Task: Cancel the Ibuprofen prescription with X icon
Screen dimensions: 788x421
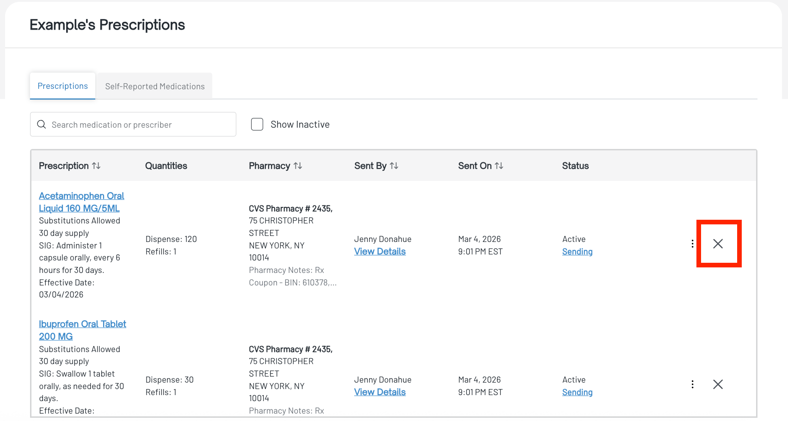Action: 718,384
